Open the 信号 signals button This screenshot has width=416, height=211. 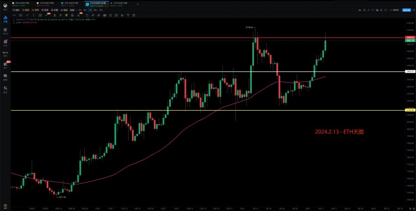coord(35,10)
